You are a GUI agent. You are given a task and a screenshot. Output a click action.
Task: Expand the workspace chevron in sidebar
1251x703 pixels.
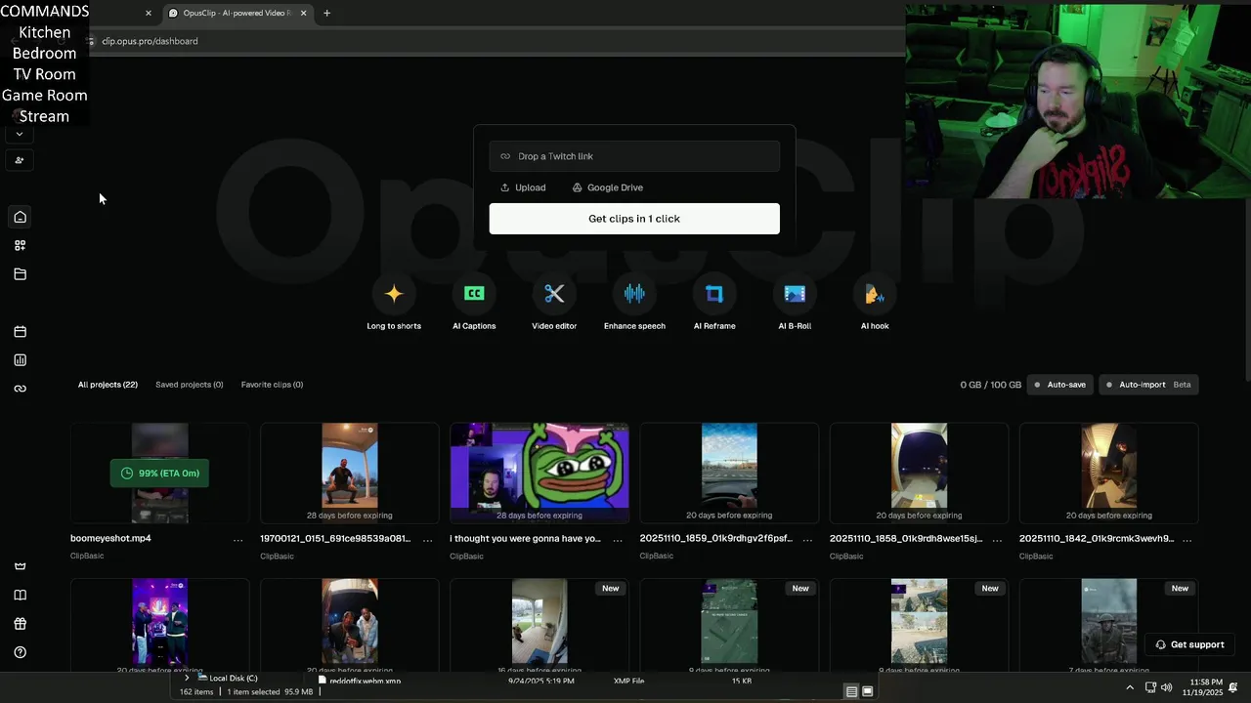20,135
